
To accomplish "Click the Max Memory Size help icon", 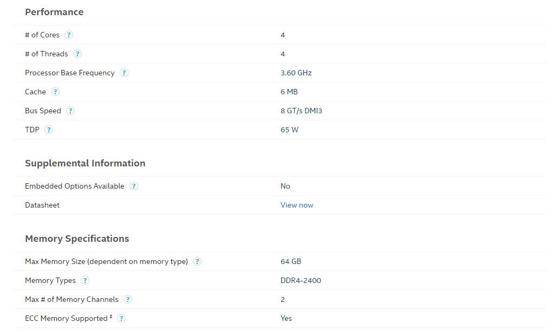I will coord(198,261).
